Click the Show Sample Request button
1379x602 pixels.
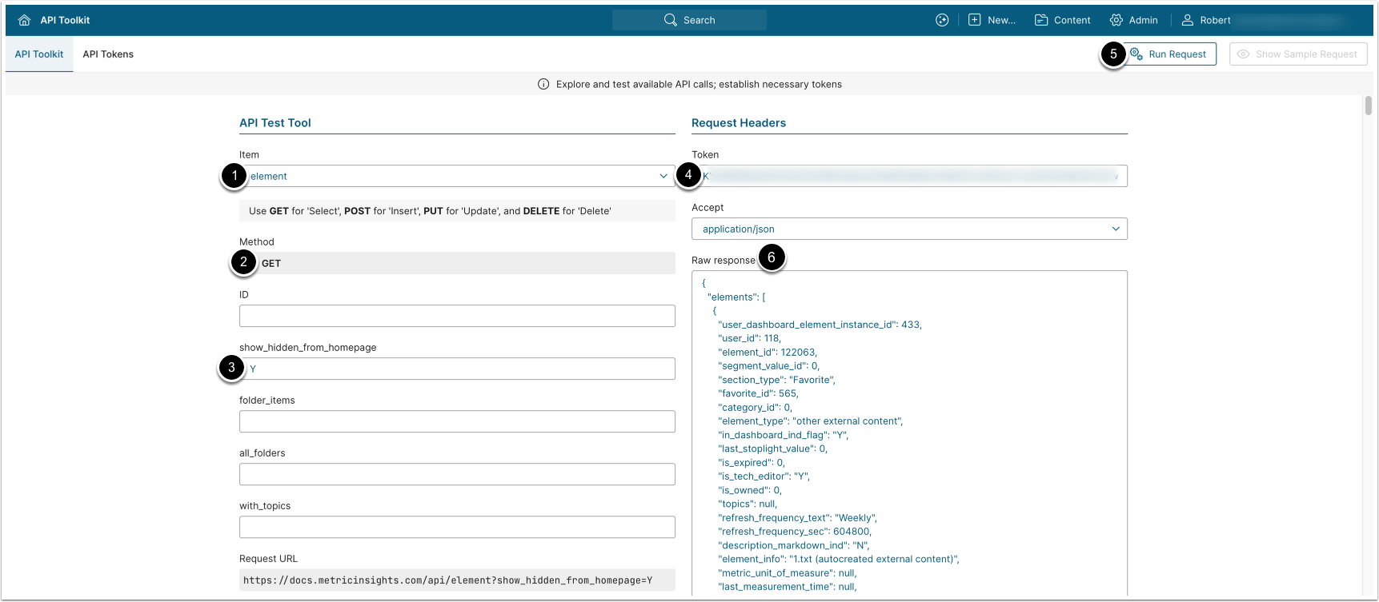tap(1297, 54)
